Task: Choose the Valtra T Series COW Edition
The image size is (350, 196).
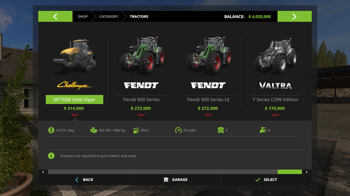Action: 275,100
